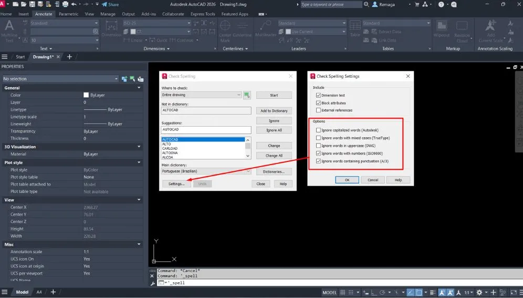The width and height of the screenshot is (523, 298).
Task: Open the Autodesk App Store cart icon
Action: [x=417, y=4]
